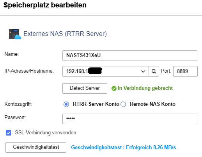Click the 'Externes NAS (RTRR Server)' heading

[x=65, y=34]
